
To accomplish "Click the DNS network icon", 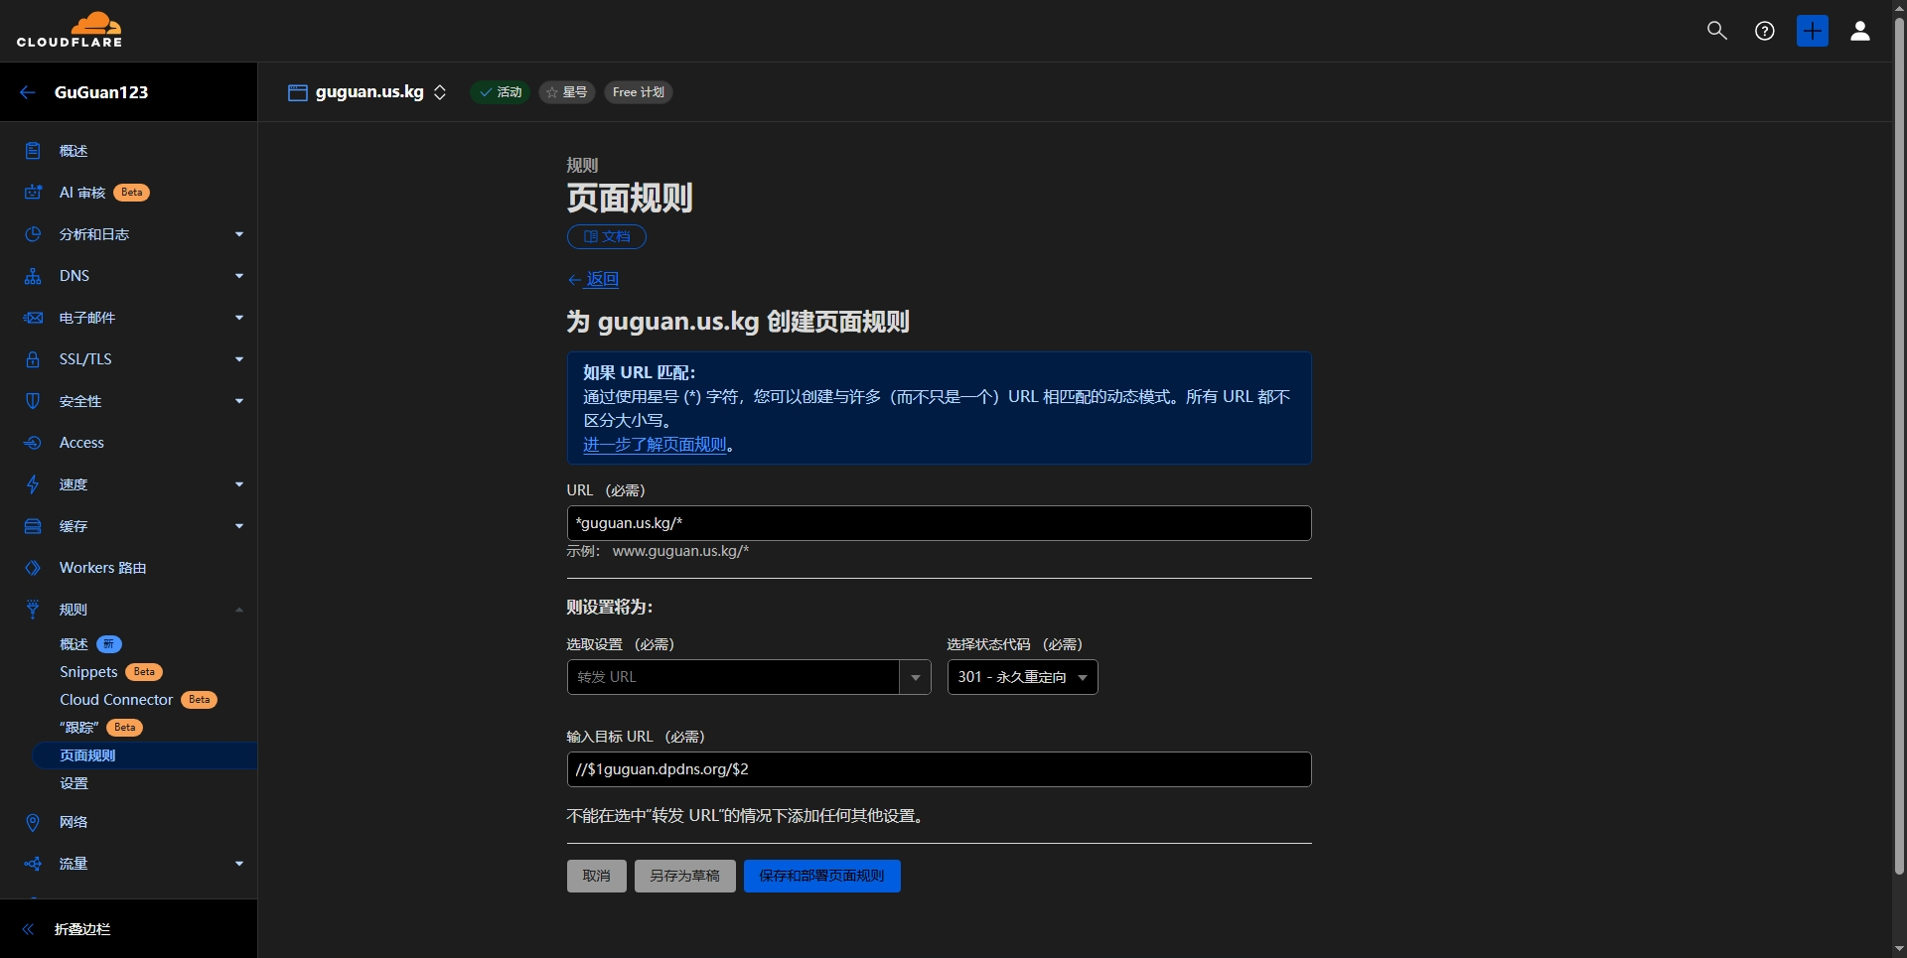I will click(x=33, y=276).
